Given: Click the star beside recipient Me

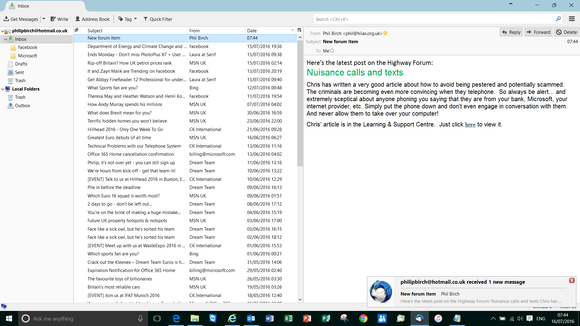Looking at the screenshot, I should (332, 51).
